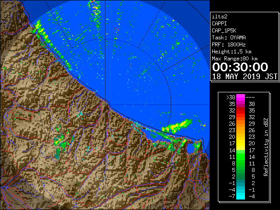
Task: Click the "CAP_1P5K" text
Action: coord(224,31)
